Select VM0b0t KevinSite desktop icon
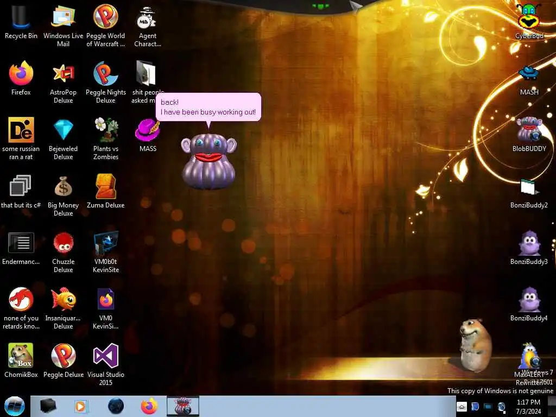 click(106, 252)
